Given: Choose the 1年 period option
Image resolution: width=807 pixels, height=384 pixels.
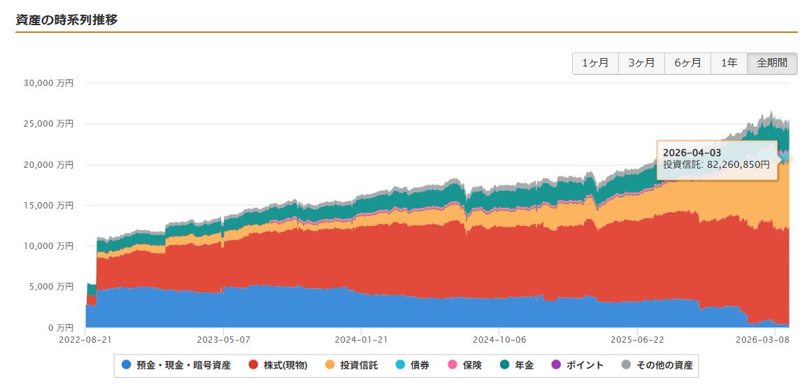Looking at the screenshot, I should 729,63.
